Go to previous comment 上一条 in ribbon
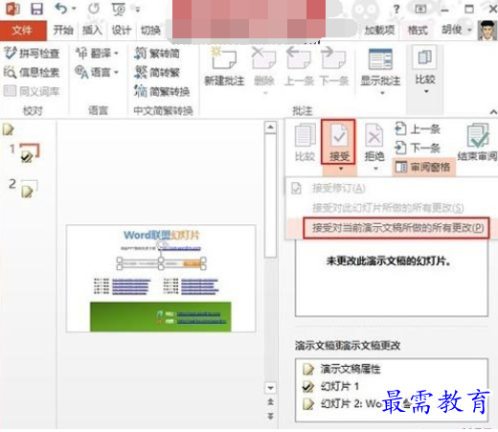The height and width of the screenshot is (432, 498). click(299, 67)
